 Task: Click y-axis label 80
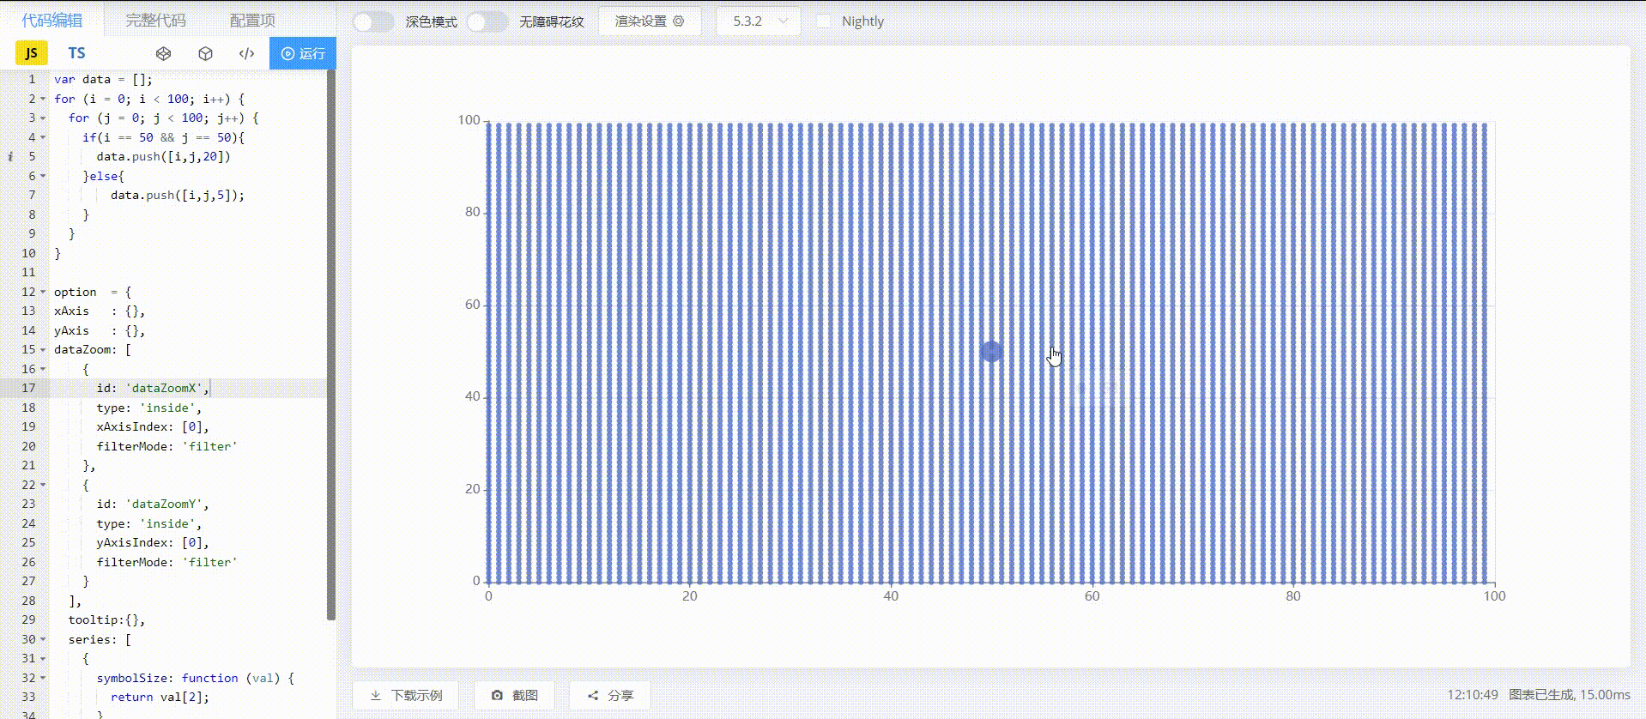click(472, 212)
